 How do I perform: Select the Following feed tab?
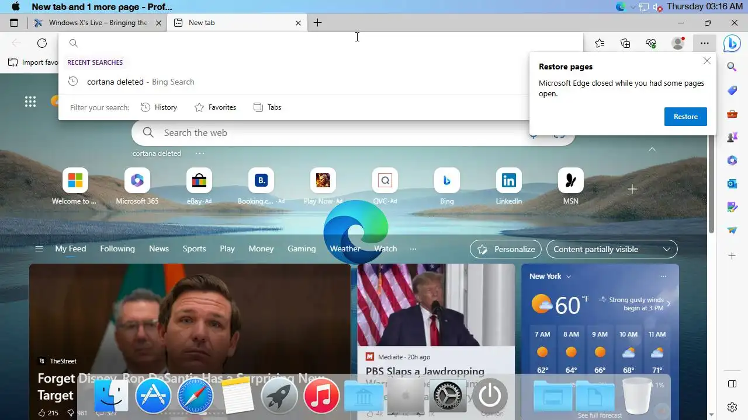(x=117, y=249)
